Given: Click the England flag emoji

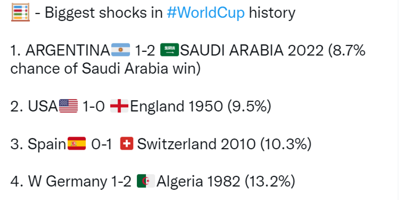Looking at the screenshot, I should pos(119,106).
